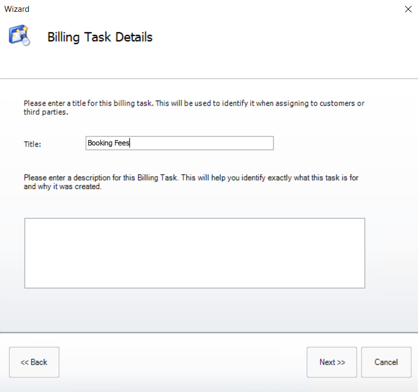The image size is (418, 392).
Task: Click the blank area of the title bar
Action: click(x=215, y=9)
